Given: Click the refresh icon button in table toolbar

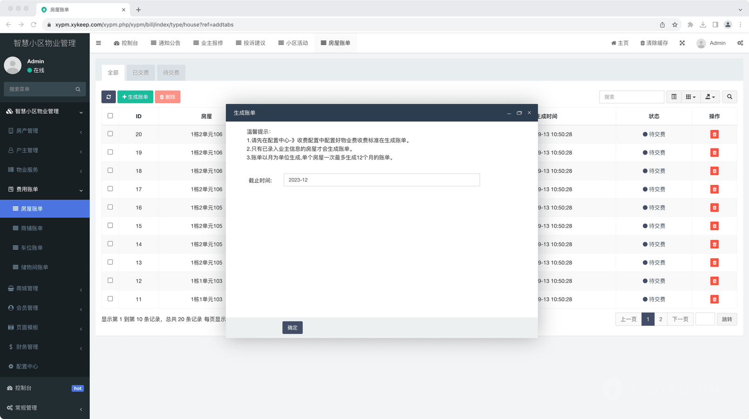Looking at the screenshot, I should (x=108, y=97).
